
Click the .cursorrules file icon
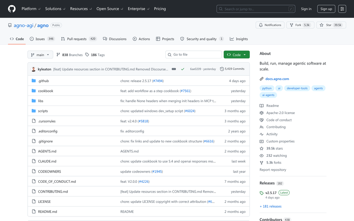coord(34,121)
